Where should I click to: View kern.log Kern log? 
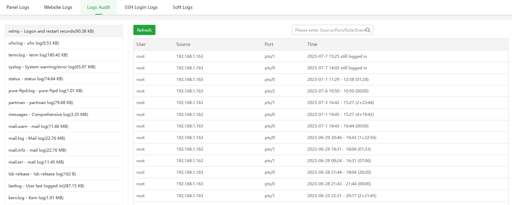36,198
